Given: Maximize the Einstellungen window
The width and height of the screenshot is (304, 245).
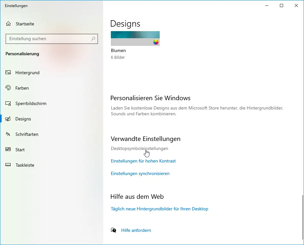Looking at the screenshot, I should (x=282, y=5).
